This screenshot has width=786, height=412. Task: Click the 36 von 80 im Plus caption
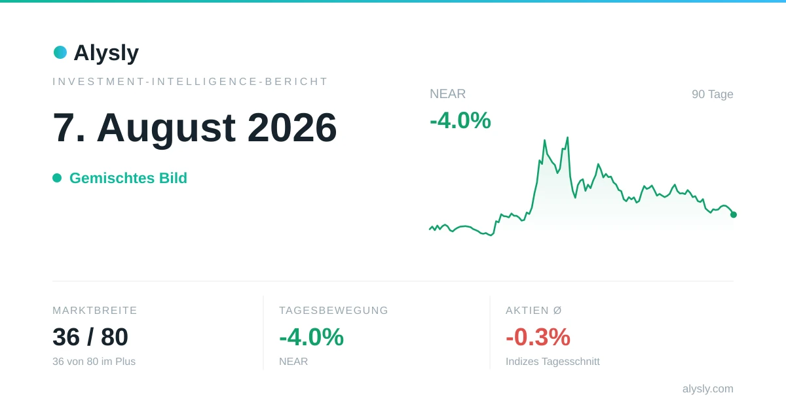[94, 362]
